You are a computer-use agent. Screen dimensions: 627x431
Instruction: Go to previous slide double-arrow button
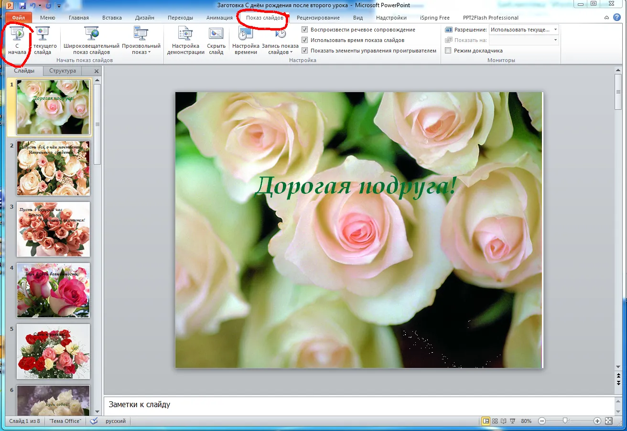click(618, 376)
